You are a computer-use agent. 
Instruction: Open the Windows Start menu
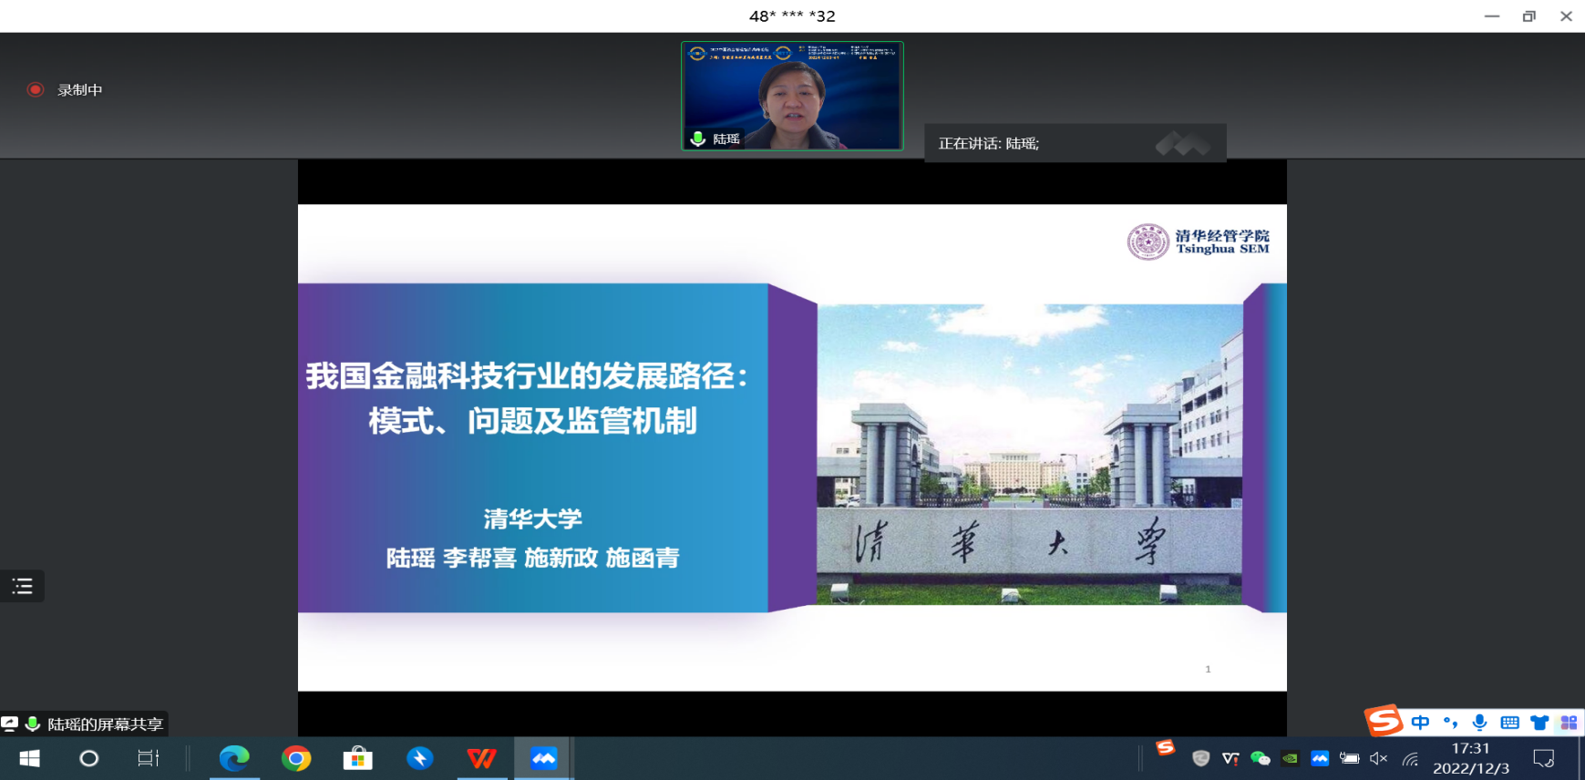pos(29,758)
